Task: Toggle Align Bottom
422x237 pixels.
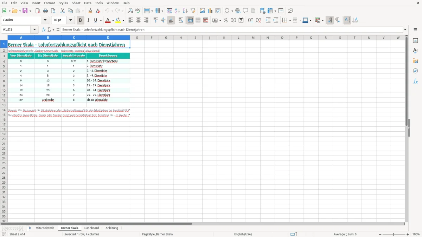Action: [x=171, y=20]
